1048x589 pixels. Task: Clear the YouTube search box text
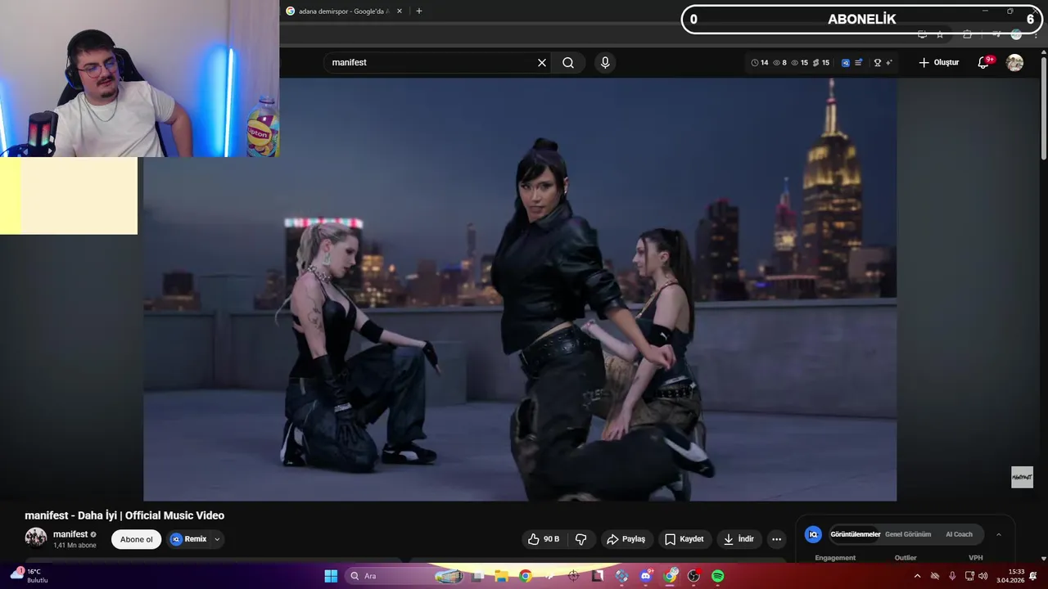(542, 63)
